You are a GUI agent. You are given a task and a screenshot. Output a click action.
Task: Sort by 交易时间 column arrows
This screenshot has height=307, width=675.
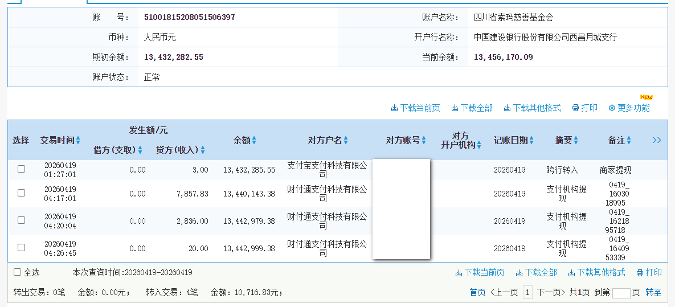click(x=78, y=141)
